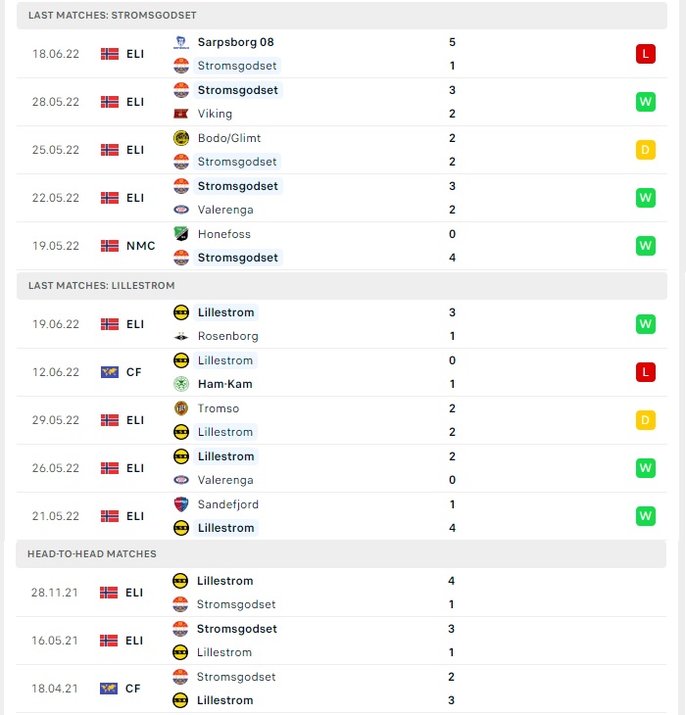The image size is (686, 715).
Task: Click red L badge for Ham-Kam match
Action: pos(646,372)
